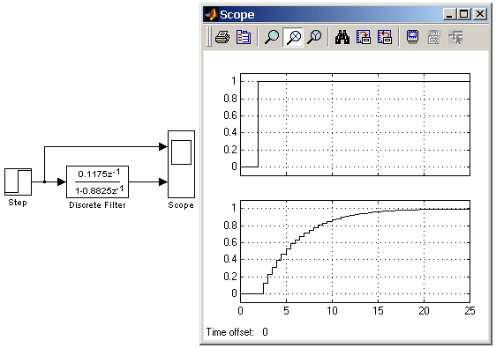Click the Scope window title bar

click(346, 14)
